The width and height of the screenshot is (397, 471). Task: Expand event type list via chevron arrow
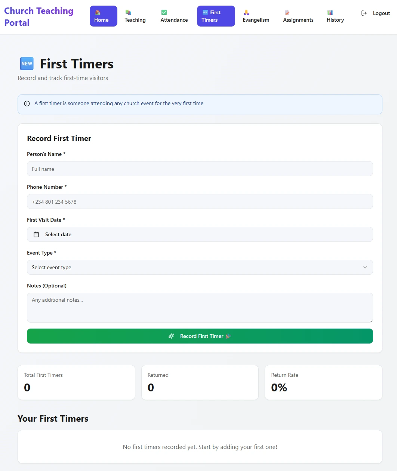[x=365, y=267]
